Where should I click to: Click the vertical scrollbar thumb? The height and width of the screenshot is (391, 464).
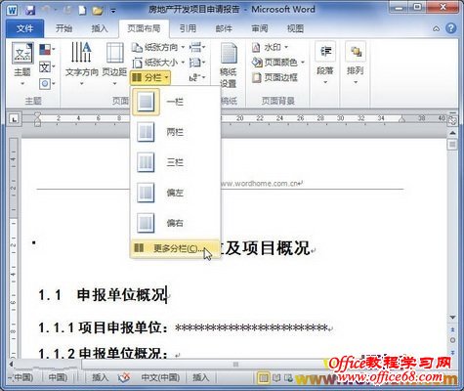click(x=452, y=144)
